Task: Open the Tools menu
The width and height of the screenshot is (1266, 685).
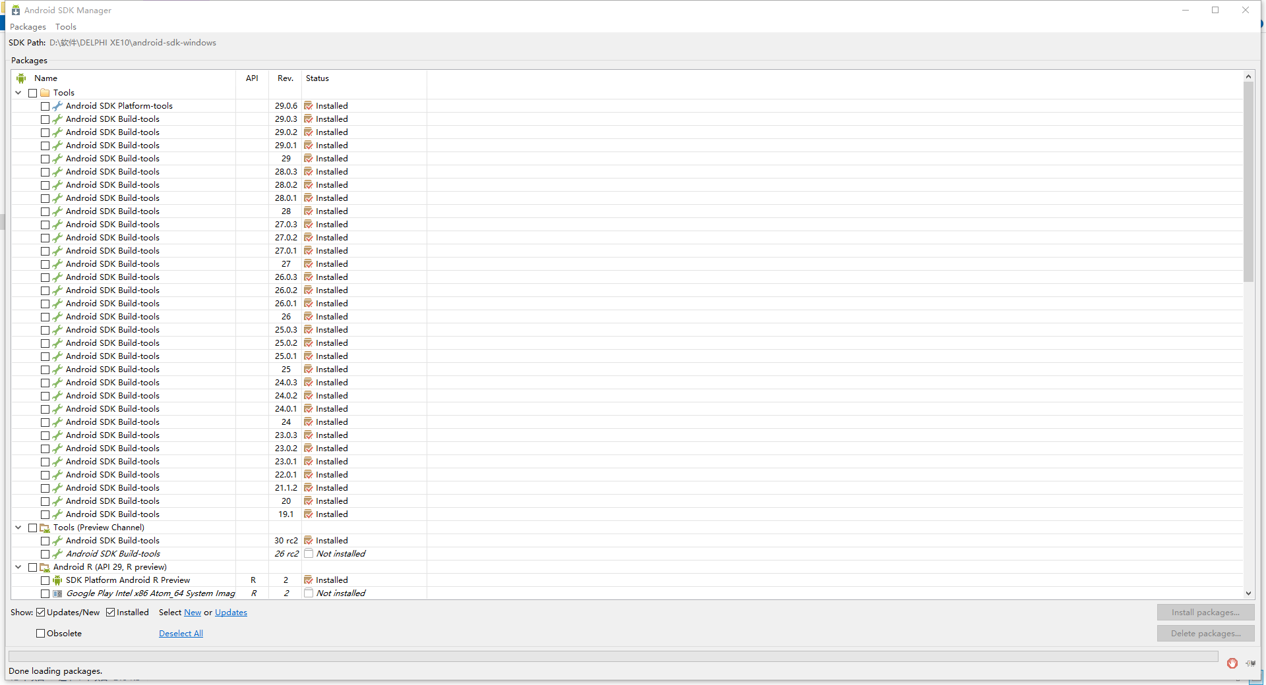Action: (x=66, y=27)
